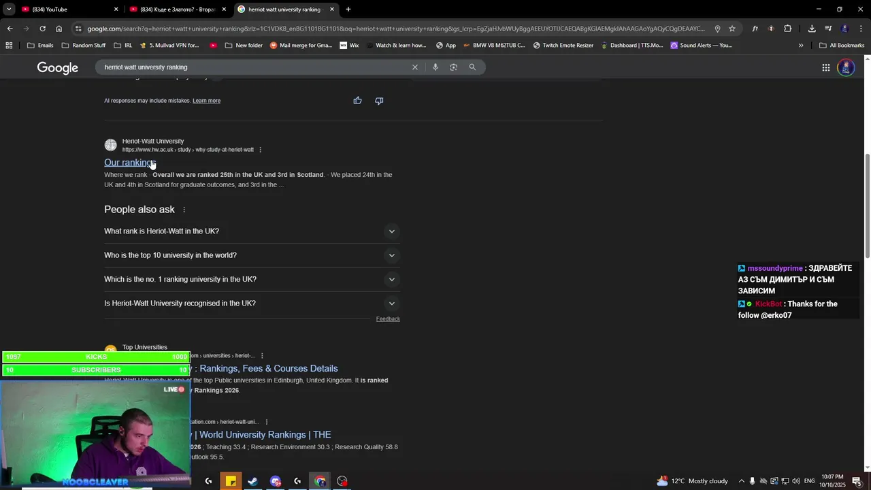Open the Dashboard TTS.Mo bookmark
This screenshot has height=490, width=871.
[631, 46]
